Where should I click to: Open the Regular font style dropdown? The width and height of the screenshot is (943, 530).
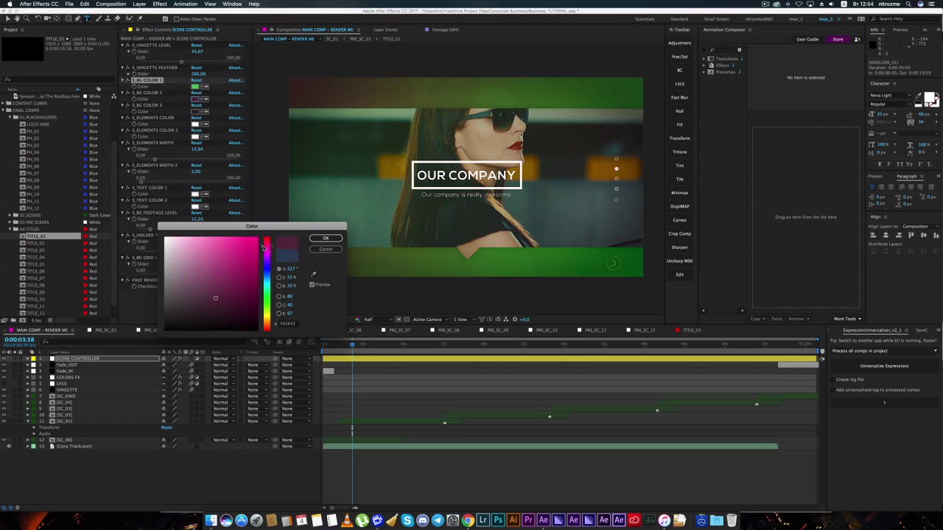click(x=891, y=104)
